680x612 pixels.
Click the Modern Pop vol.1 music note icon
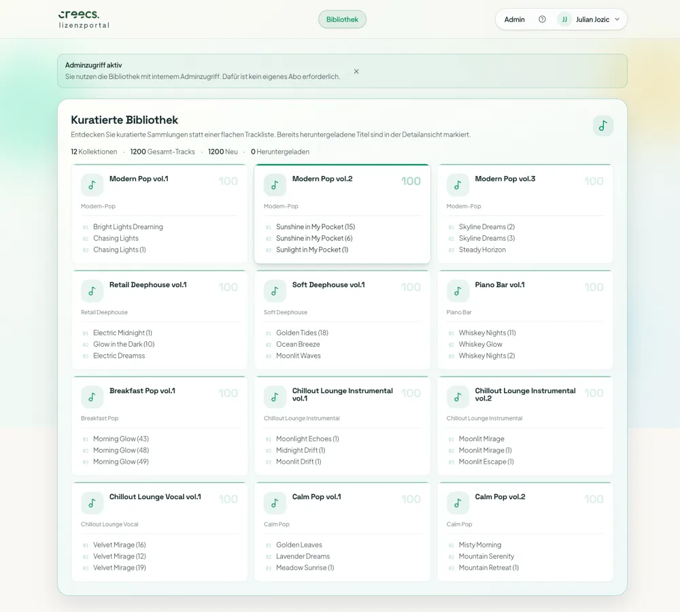pyautogui.click(x=92, y=185)
